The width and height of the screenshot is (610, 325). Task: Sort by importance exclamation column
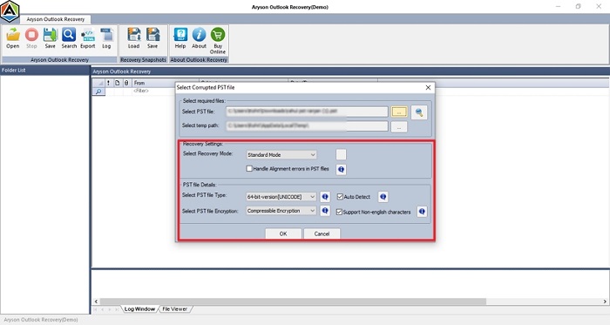pyautogui.click(x=108, y=83)
